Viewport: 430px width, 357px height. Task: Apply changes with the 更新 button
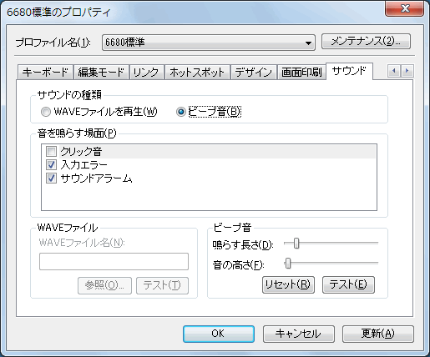[x=378, y=334]
